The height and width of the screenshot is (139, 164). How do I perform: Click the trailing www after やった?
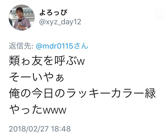point(55,111)
